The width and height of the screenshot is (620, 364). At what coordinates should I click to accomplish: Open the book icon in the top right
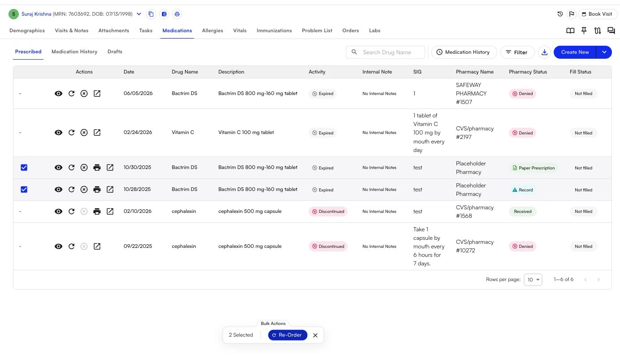(570, 31)
